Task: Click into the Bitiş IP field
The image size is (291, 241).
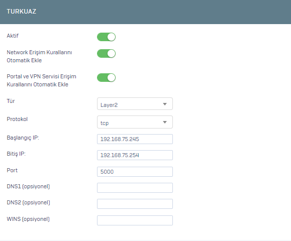Action: 135,155
